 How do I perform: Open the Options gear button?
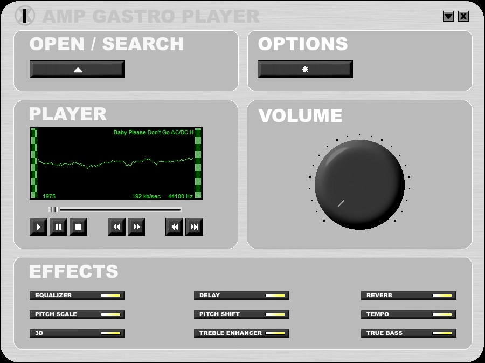click(305, 70)
